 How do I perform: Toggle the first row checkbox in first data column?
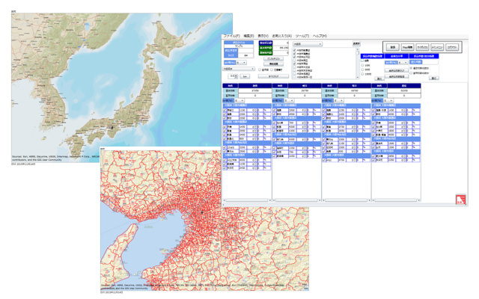point(225,110)
